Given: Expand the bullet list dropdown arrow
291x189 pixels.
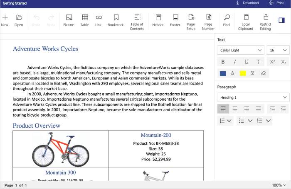Looking at the screenshot, I should coord(250,121).
